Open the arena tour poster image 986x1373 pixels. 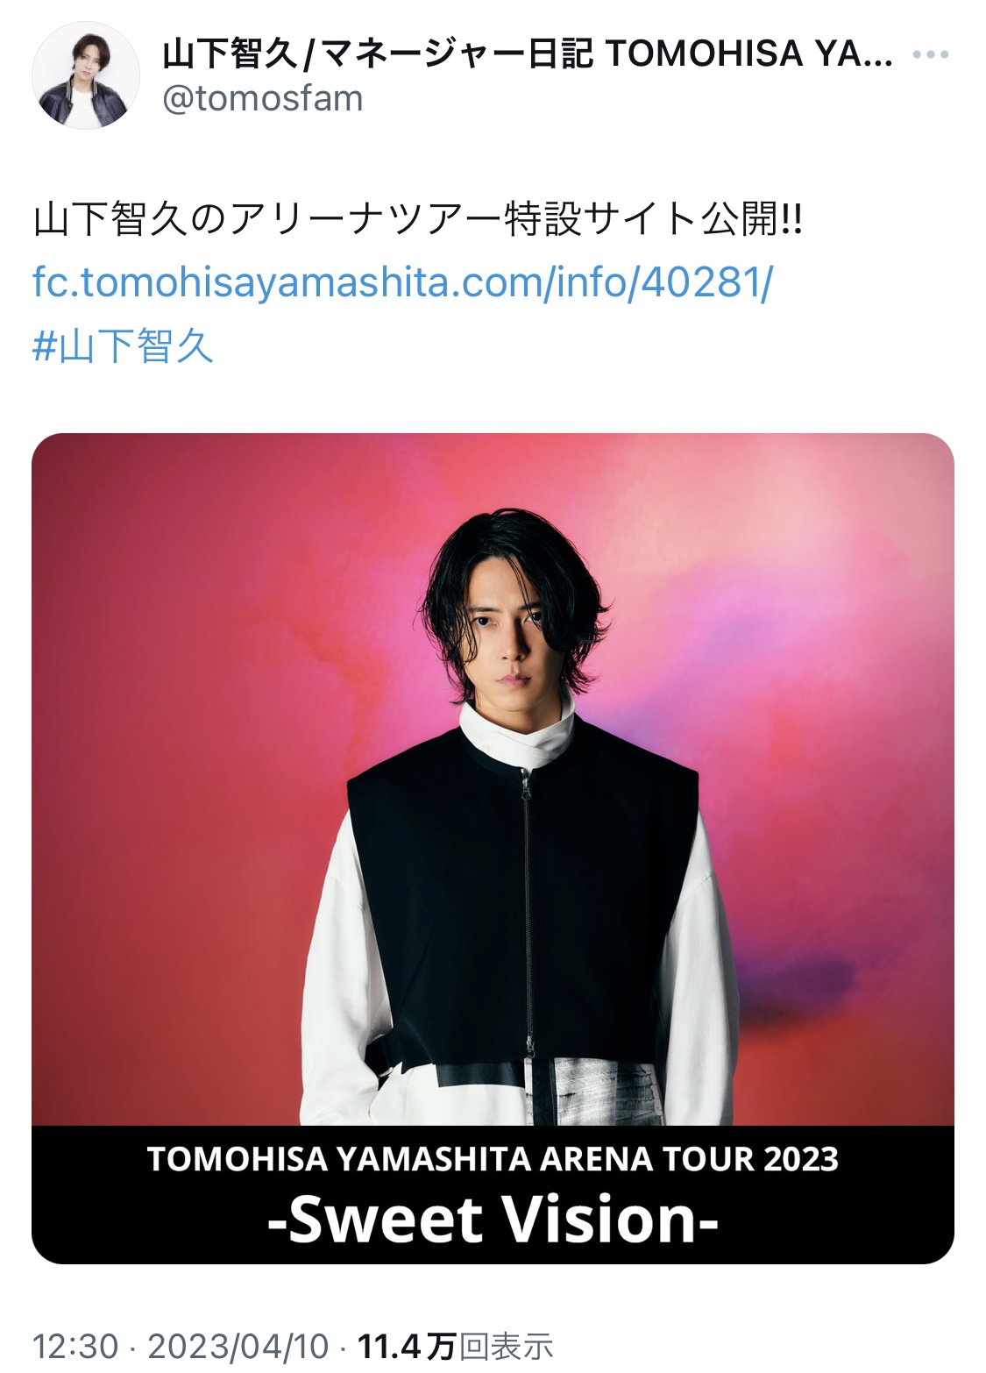493,848
